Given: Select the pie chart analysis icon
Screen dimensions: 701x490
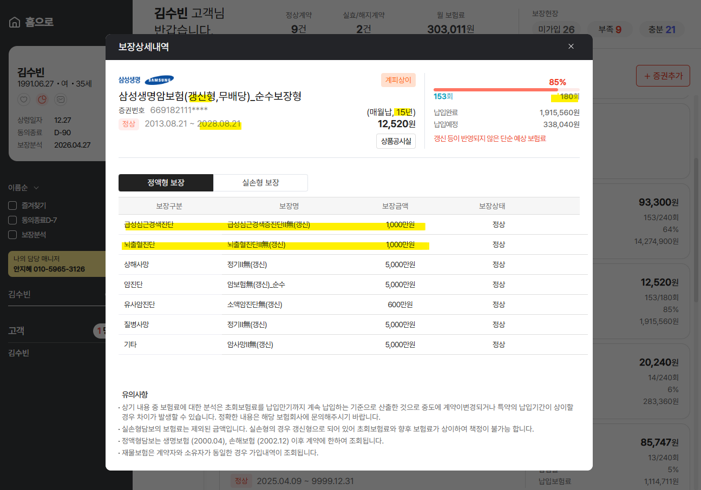Looking at the screenshot, I should (x=41, y=100).
